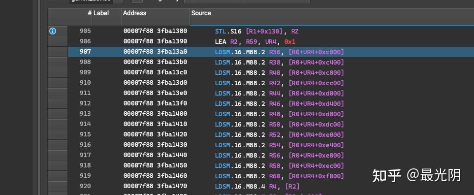Viewport: 474px width, 195px height.
Task: Click the LDSM instruction loading R50
Action: (x=280, y=124)
